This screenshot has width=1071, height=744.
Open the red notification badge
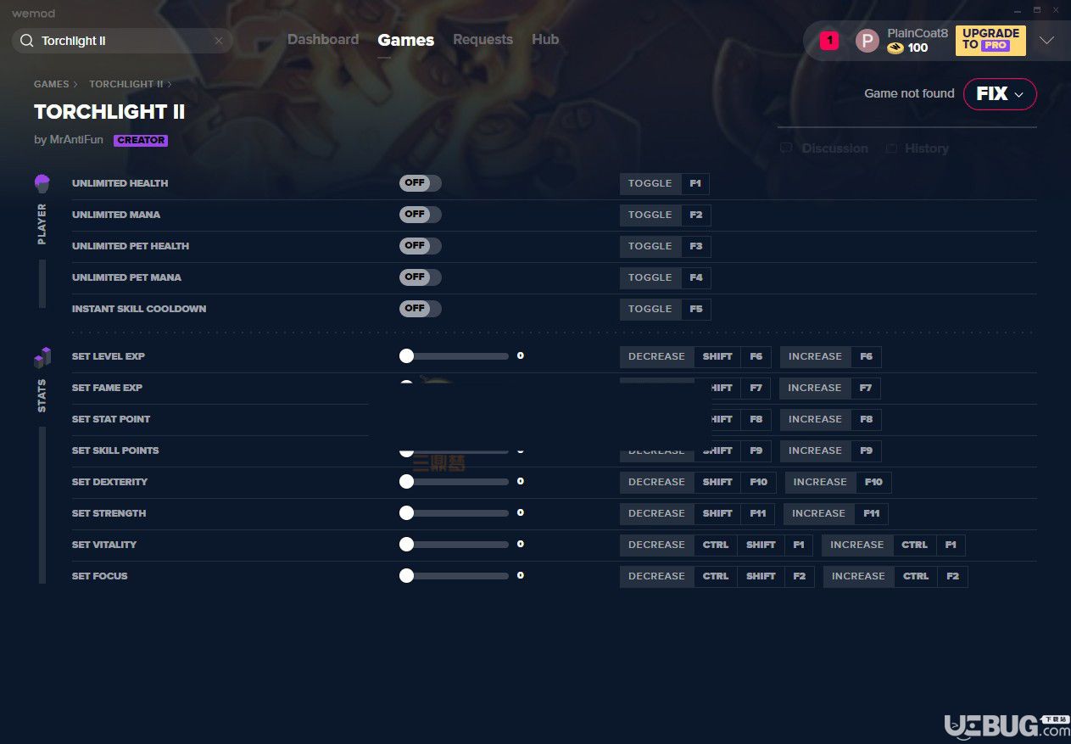pyautogui.click(x=829, y=40)
